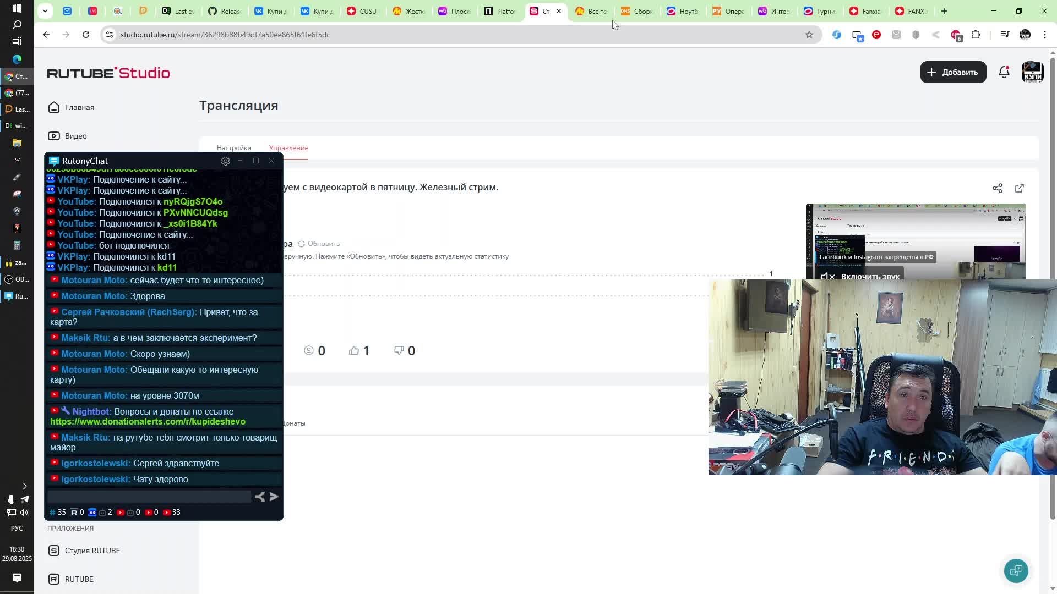
Task: Open RutonyChat settings gear
Action: [x=225, y=161]
